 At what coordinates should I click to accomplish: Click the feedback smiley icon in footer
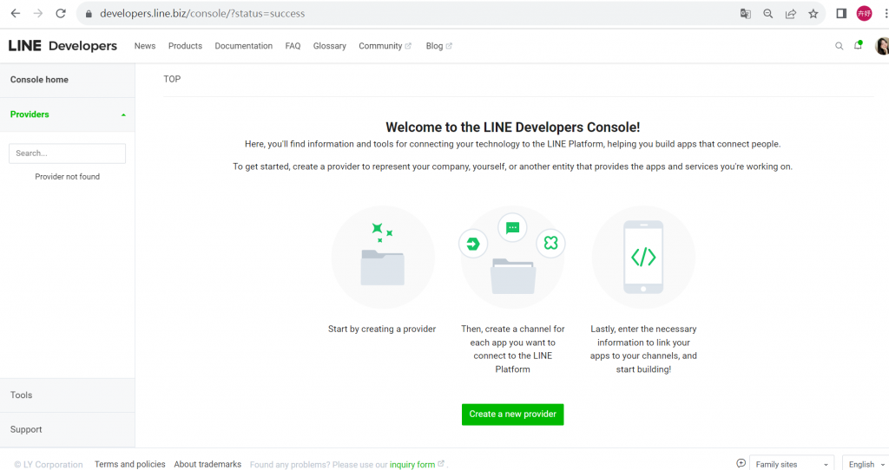(741, 463)
